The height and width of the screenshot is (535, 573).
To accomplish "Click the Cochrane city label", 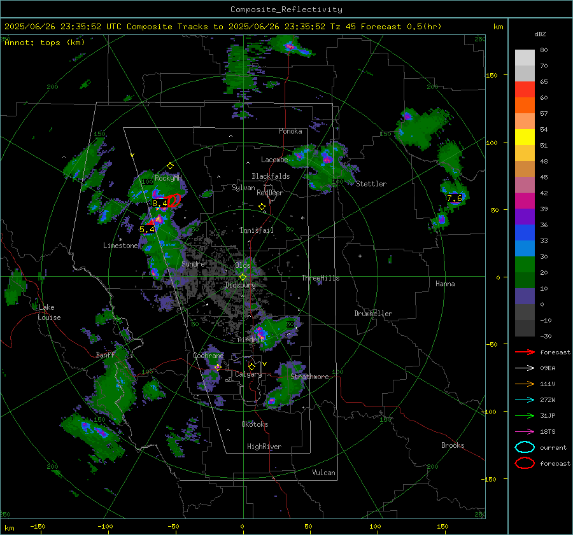I will click(x=208, y=356).
